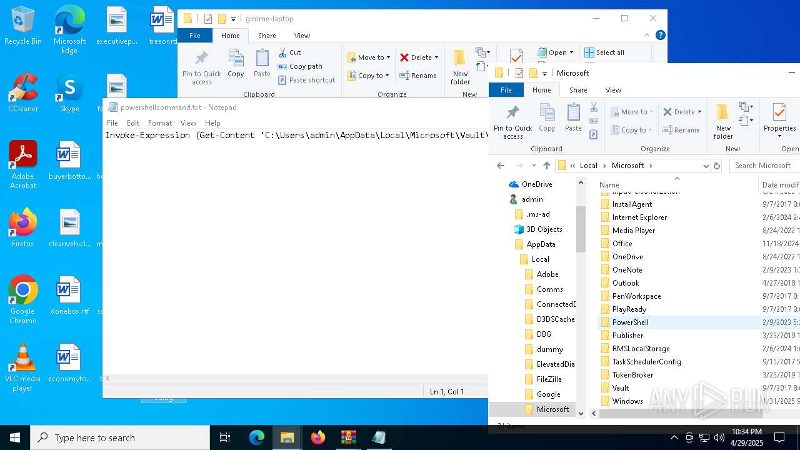Open Format menu in Notepad
The width and height of the screenshot is (800, 450).
click(160, 123)
